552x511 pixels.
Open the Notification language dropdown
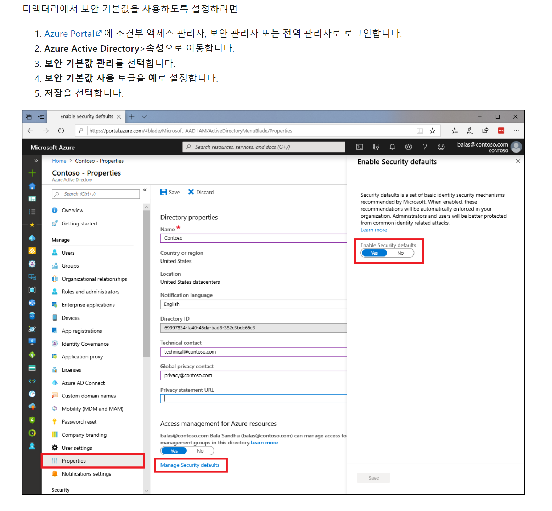(254, 304)
